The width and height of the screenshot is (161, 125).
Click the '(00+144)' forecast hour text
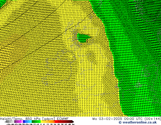coord(153,119)
